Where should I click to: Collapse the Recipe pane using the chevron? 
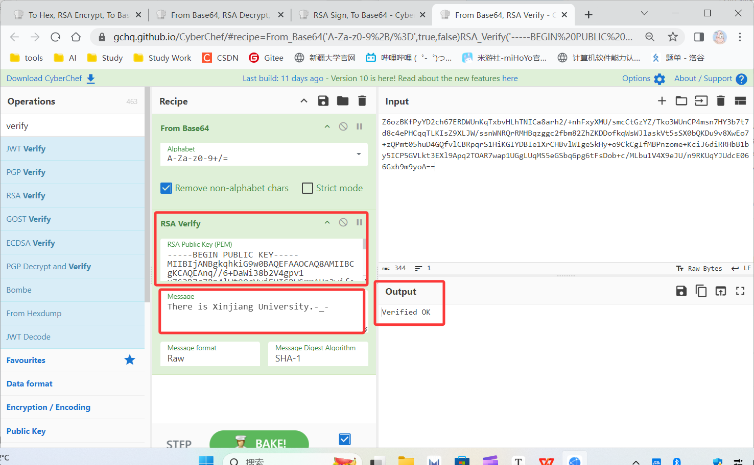(304, 101)
